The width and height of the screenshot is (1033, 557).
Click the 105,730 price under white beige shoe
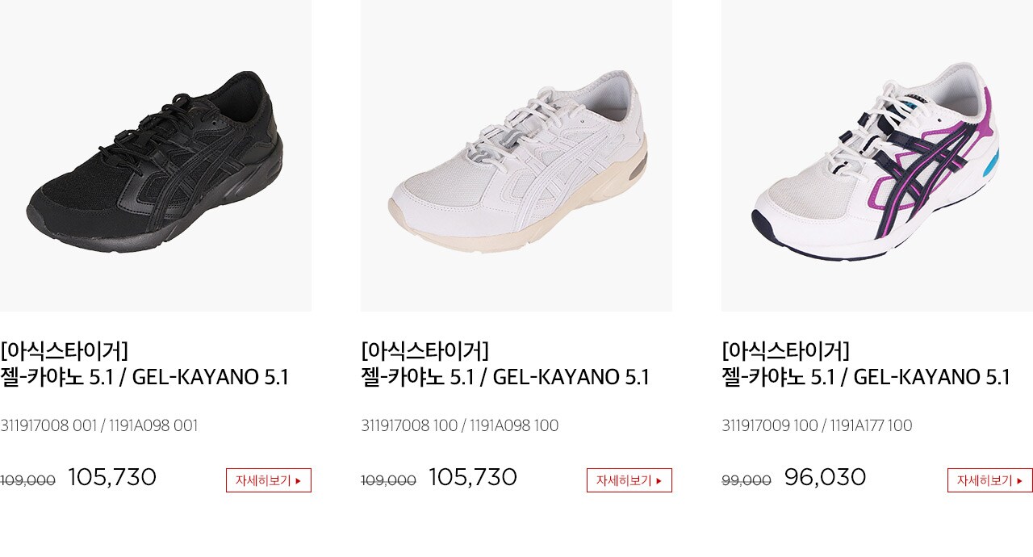tap(473, 477)
